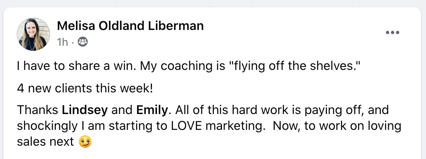Click the group audience icon beside timestamp
The height and width of the screenshot is (159, 426).
pyautogui.click(x=83, y=42)
